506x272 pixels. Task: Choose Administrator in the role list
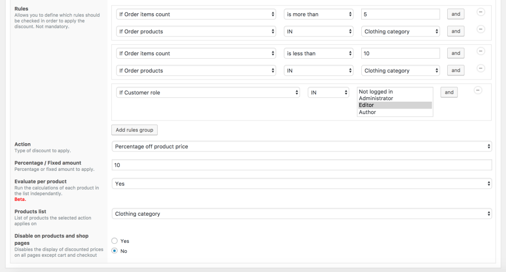pos(376,98)
